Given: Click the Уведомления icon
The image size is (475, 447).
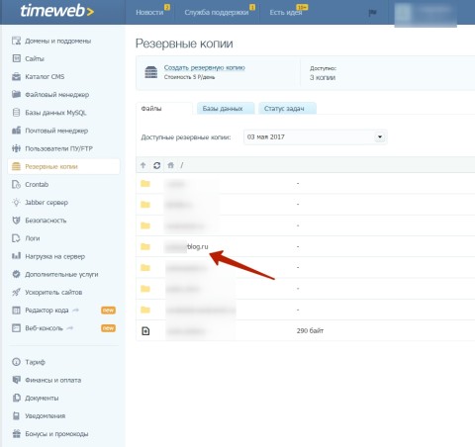Looking at the screenshot, I should (x=16, y=415).
